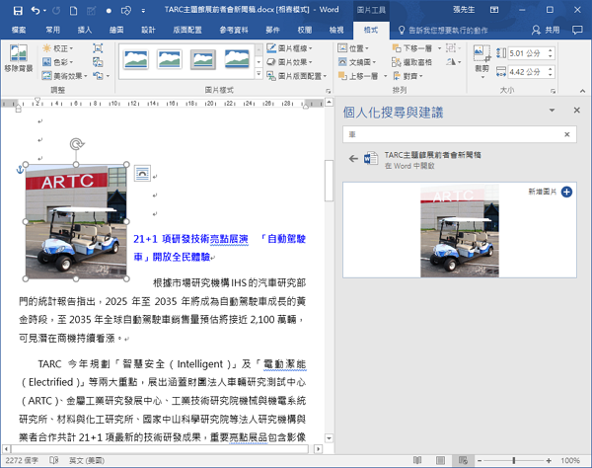Screen dimensions: 592x468
Task: Switch to Read Mode view in status bar
Action: (417, 460)
